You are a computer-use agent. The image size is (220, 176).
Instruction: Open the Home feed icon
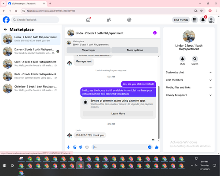point(88,20)
